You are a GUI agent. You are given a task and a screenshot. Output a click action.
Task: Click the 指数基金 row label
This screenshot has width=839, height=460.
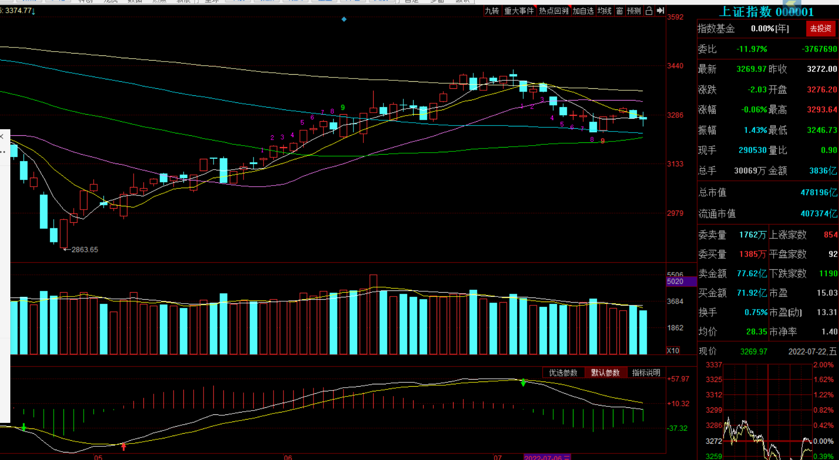click(716, 29)
